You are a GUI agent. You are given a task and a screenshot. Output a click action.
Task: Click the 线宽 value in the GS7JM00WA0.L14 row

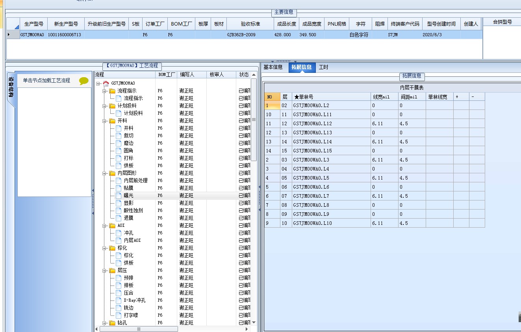pyautogui.click(x=384, y=142)
